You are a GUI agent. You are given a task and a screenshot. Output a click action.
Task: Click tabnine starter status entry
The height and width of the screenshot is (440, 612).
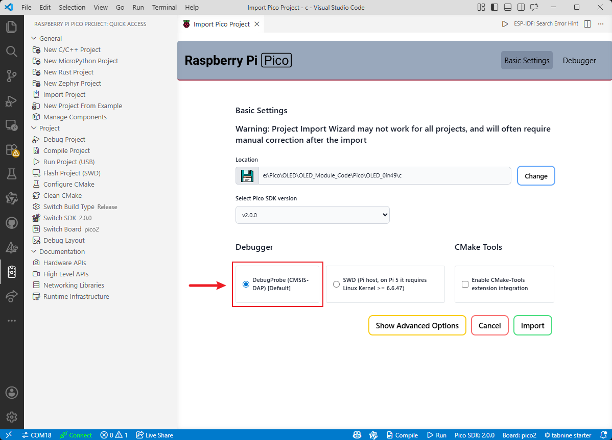pos(568,435)
